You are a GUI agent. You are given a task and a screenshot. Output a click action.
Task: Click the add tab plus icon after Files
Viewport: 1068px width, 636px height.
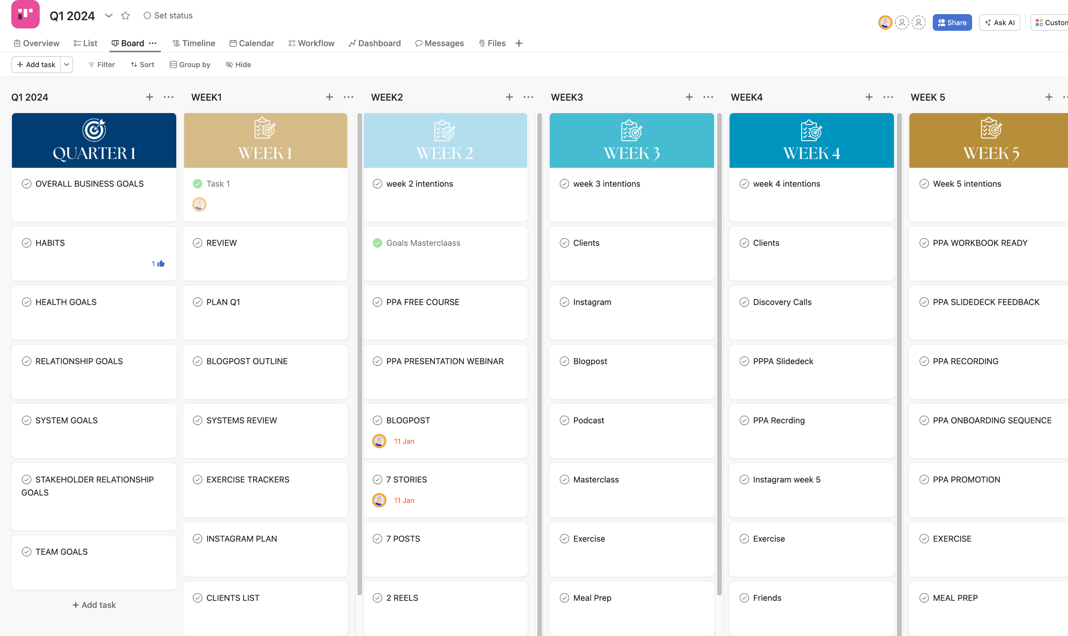[x=519, y=43]
